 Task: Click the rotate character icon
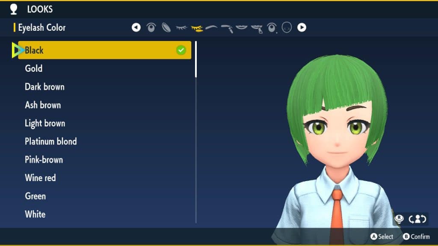pyautogui.click(x=417, y=219)
